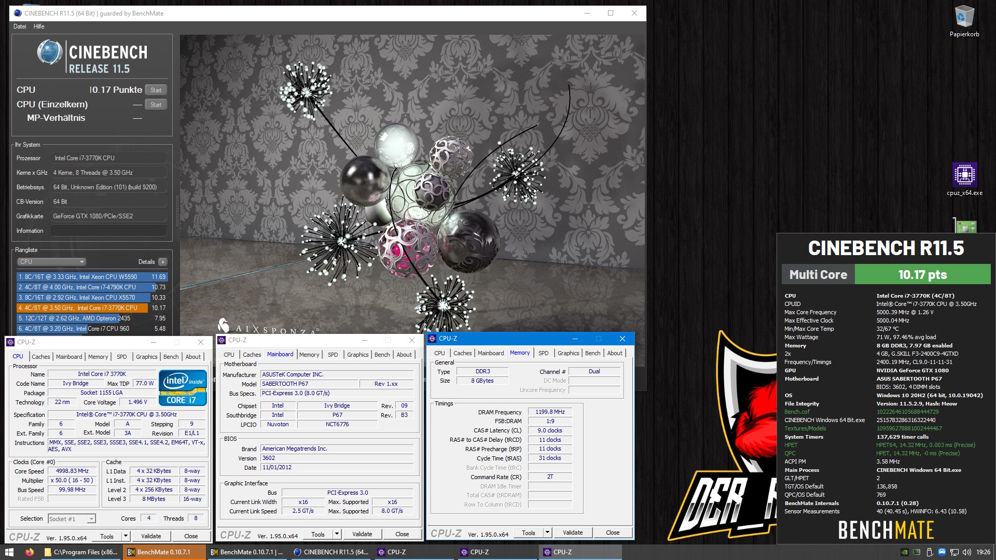The width and height of the screenshot is (996, 560).
Task: Open Graphics tab in middle CPU-Z window
Action: point(357,355)
